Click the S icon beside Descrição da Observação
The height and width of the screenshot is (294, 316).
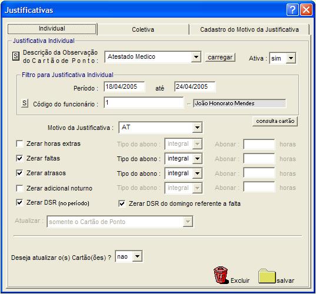16,56
